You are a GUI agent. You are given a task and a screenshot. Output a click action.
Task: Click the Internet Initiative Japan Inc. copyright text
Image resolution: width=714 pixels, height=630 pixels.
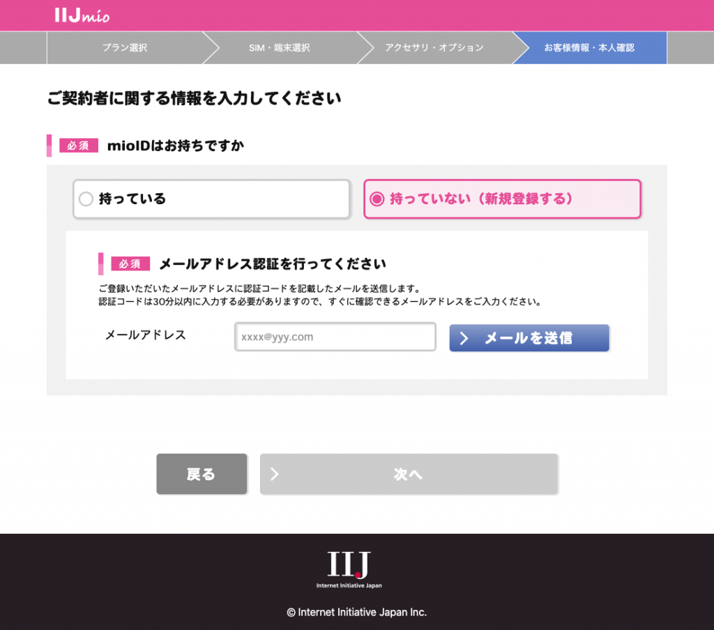point(356,613)
